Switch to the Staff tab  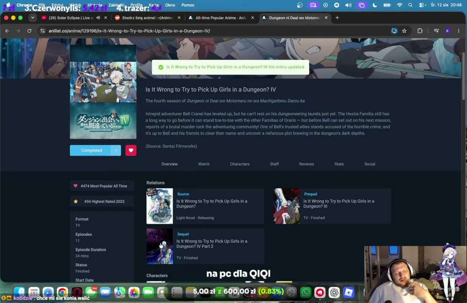[x=274, y=164]
